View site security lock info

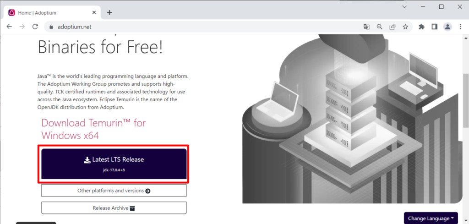(x=51, y=27)
